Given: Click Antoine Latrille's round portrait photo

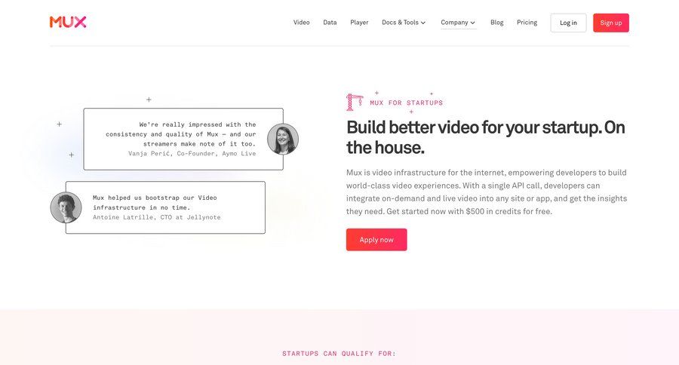Looking at the screenshot, I should tap(66, 207).
